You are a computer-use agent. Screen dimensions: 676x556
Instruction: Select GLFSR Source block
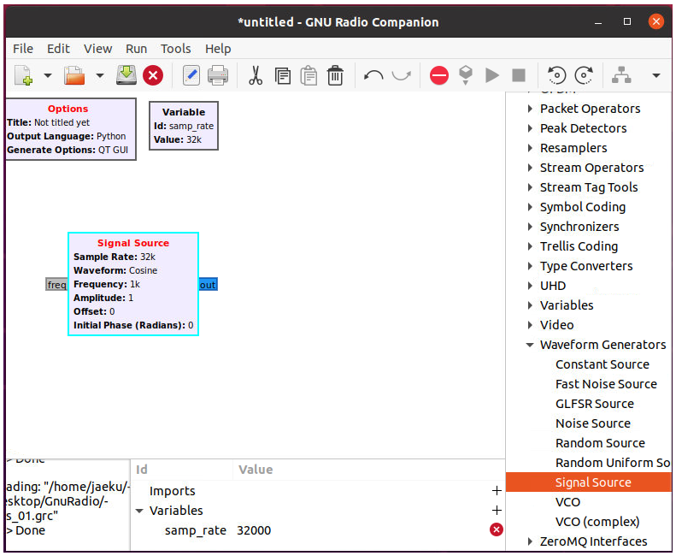pyautogui.click(x=595, y=404)
